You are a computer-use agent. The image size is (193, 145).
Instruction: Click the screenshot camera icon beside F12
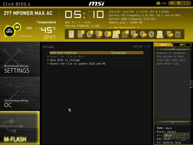(158, 3)
